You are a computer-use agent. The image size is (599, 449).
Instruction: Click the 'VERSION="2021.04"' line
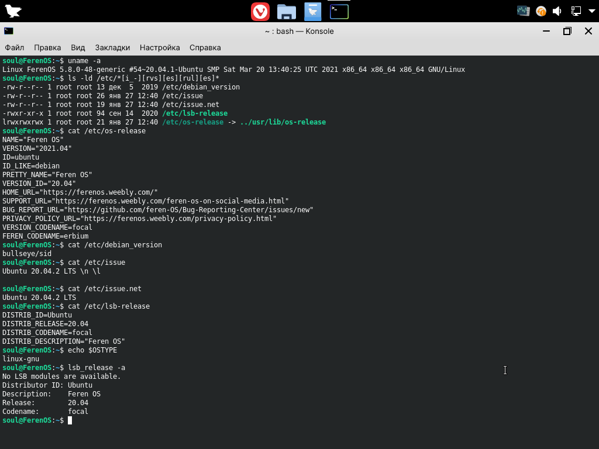tap(37, 148)
